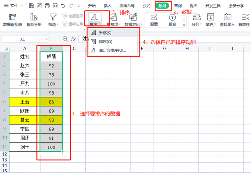Select column A header
The width and height of the screenshot is (251, 173).
point(25,49)
